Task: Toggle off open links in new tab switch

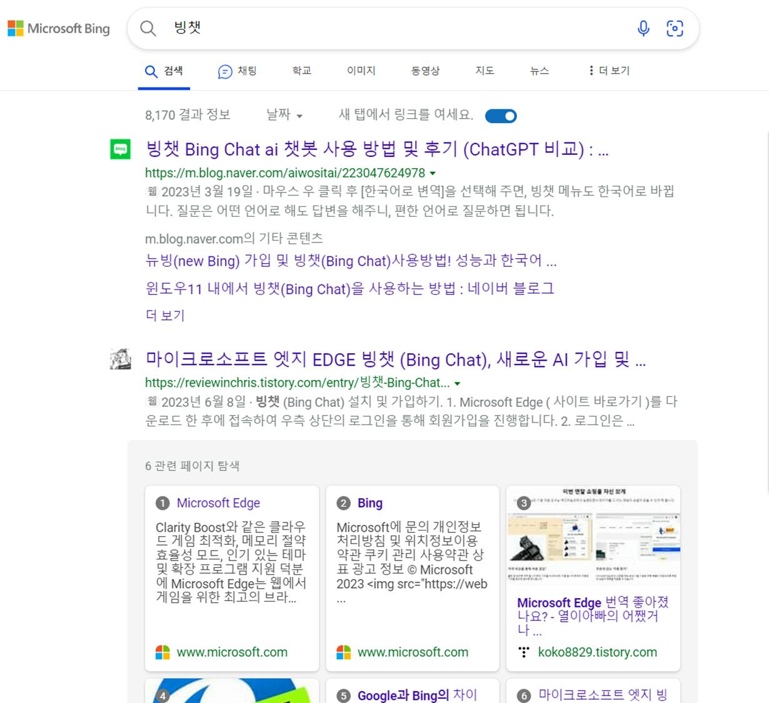Action: pos(501,116)
